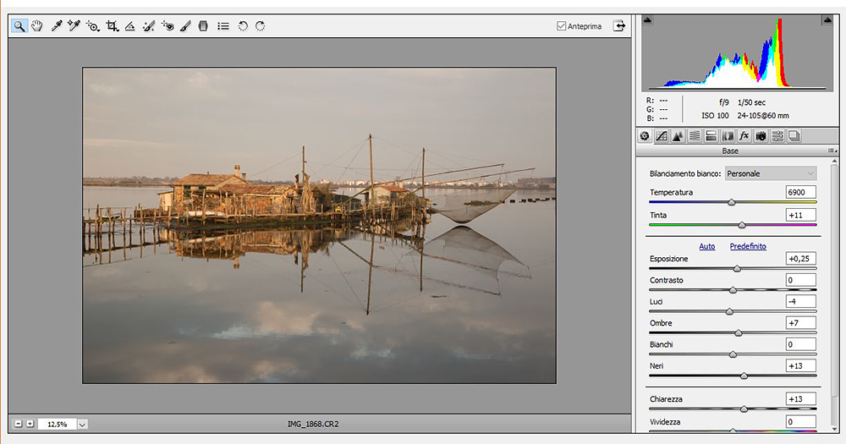Image resolution: width=846 pixels, height=444 pixels.
Task: Rotate image clockwise
Action: pos(260,26)
